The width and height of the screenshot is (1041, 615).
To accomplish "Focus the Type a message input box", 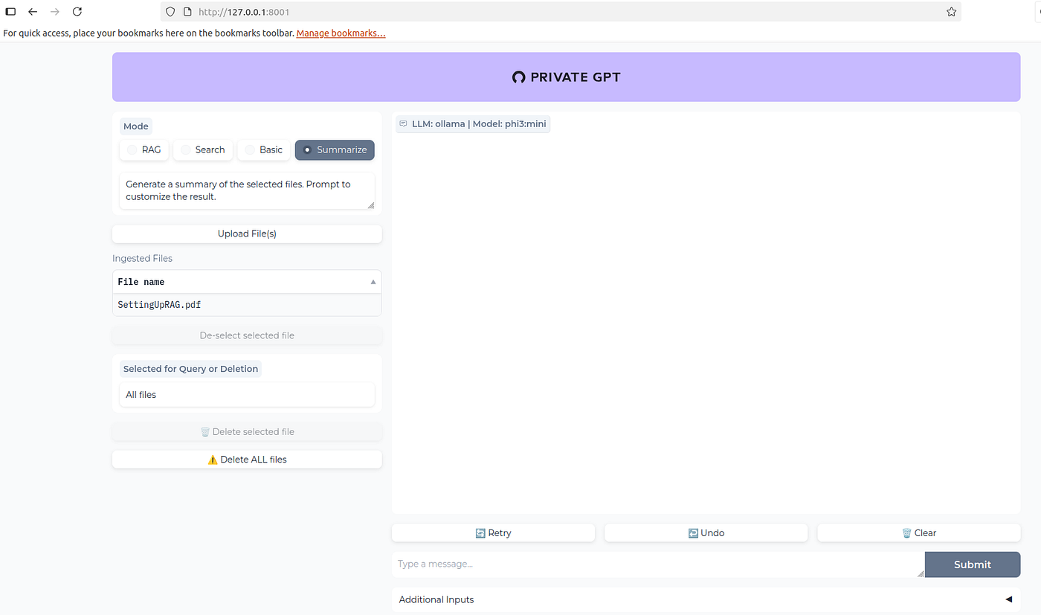I will click(658, 564).
